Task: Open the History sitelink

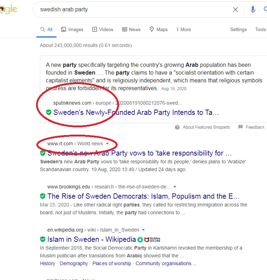Action: (47, 263)
